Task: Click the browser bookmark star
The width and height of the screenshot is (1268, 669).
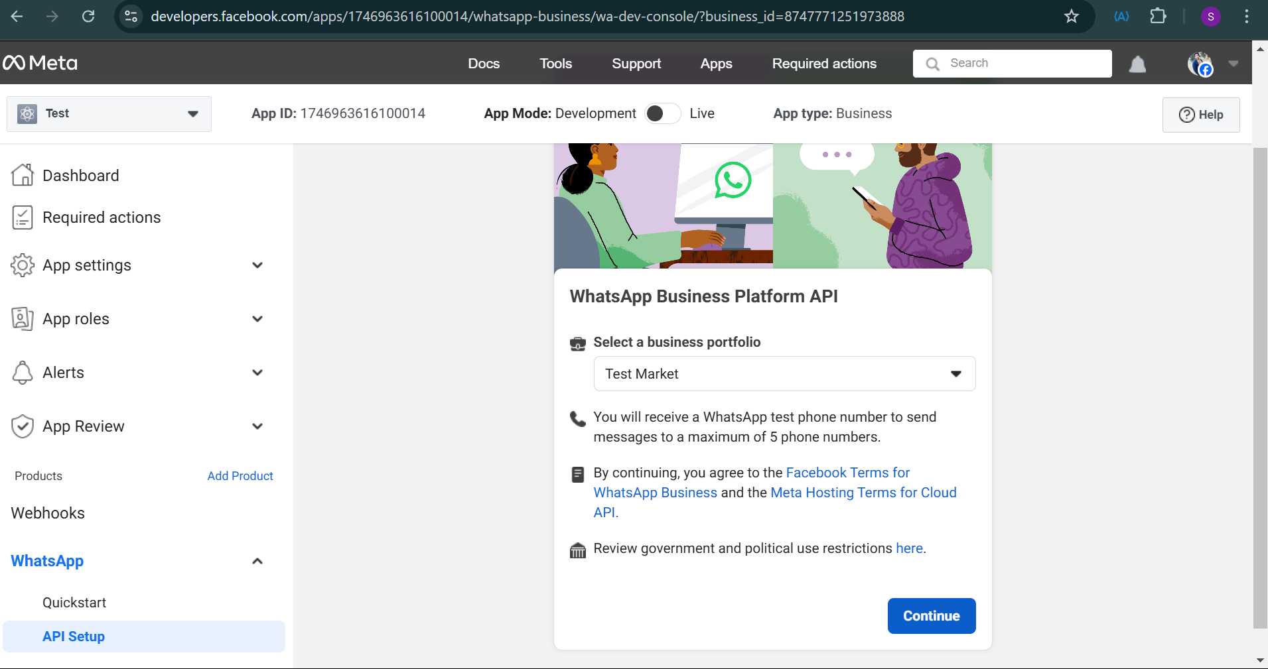Action: [1072, 17]
